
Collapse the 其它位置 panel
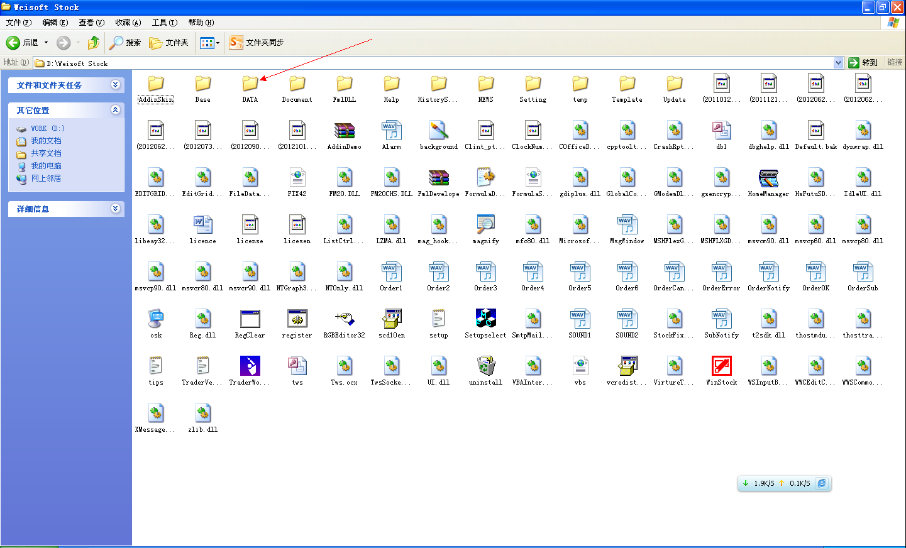tap(115, 110)
